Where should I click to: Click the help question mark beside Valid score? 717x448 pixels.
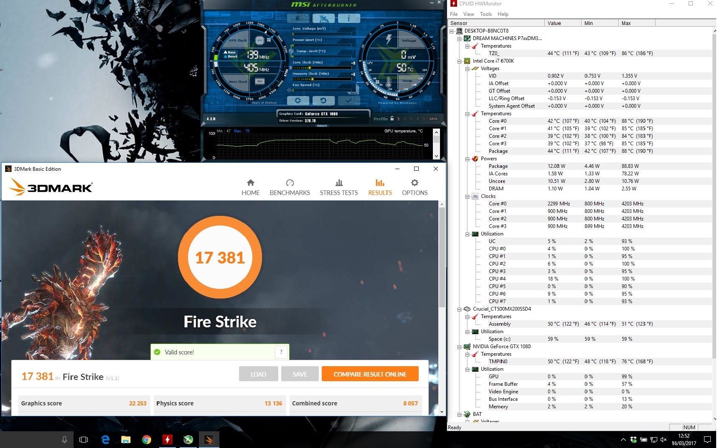(281, 352)
